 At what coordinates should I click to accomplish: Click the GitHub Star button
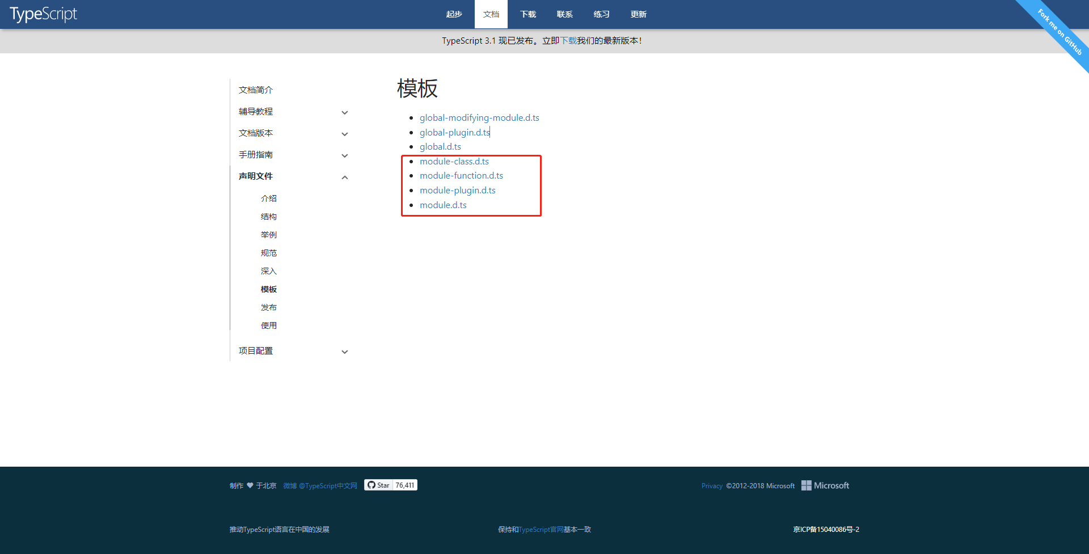tap(378, 485)
